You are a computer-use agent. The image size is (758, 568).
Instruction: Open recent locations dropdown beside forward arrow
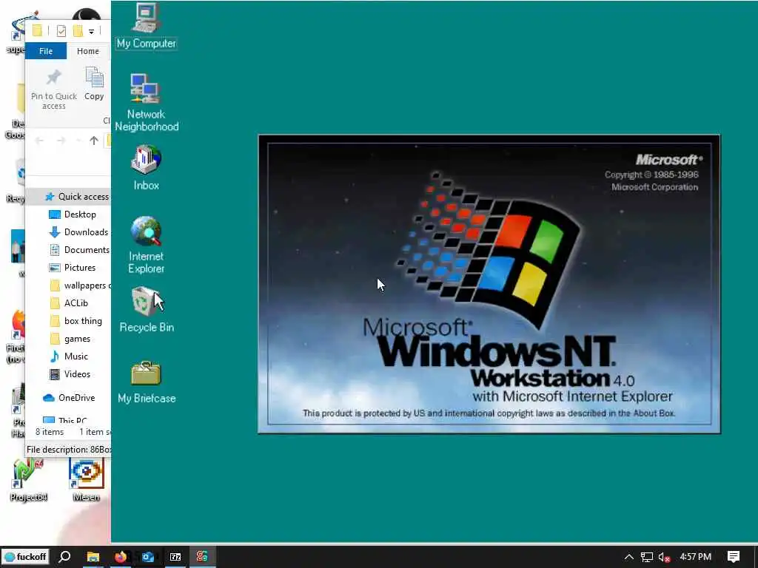click(x=78, y=141)
